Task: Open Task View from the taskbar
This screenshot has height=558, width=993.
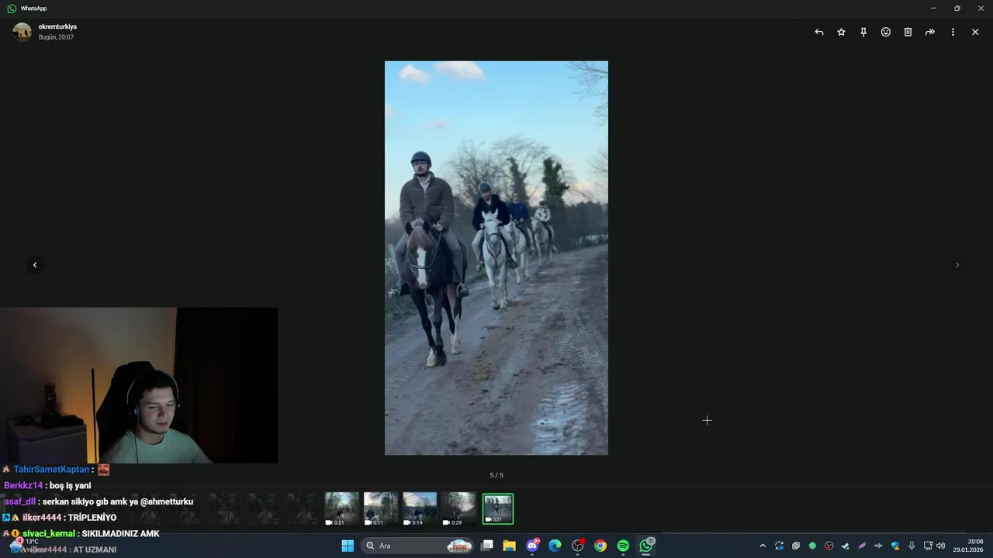Action: coord(487,546)
